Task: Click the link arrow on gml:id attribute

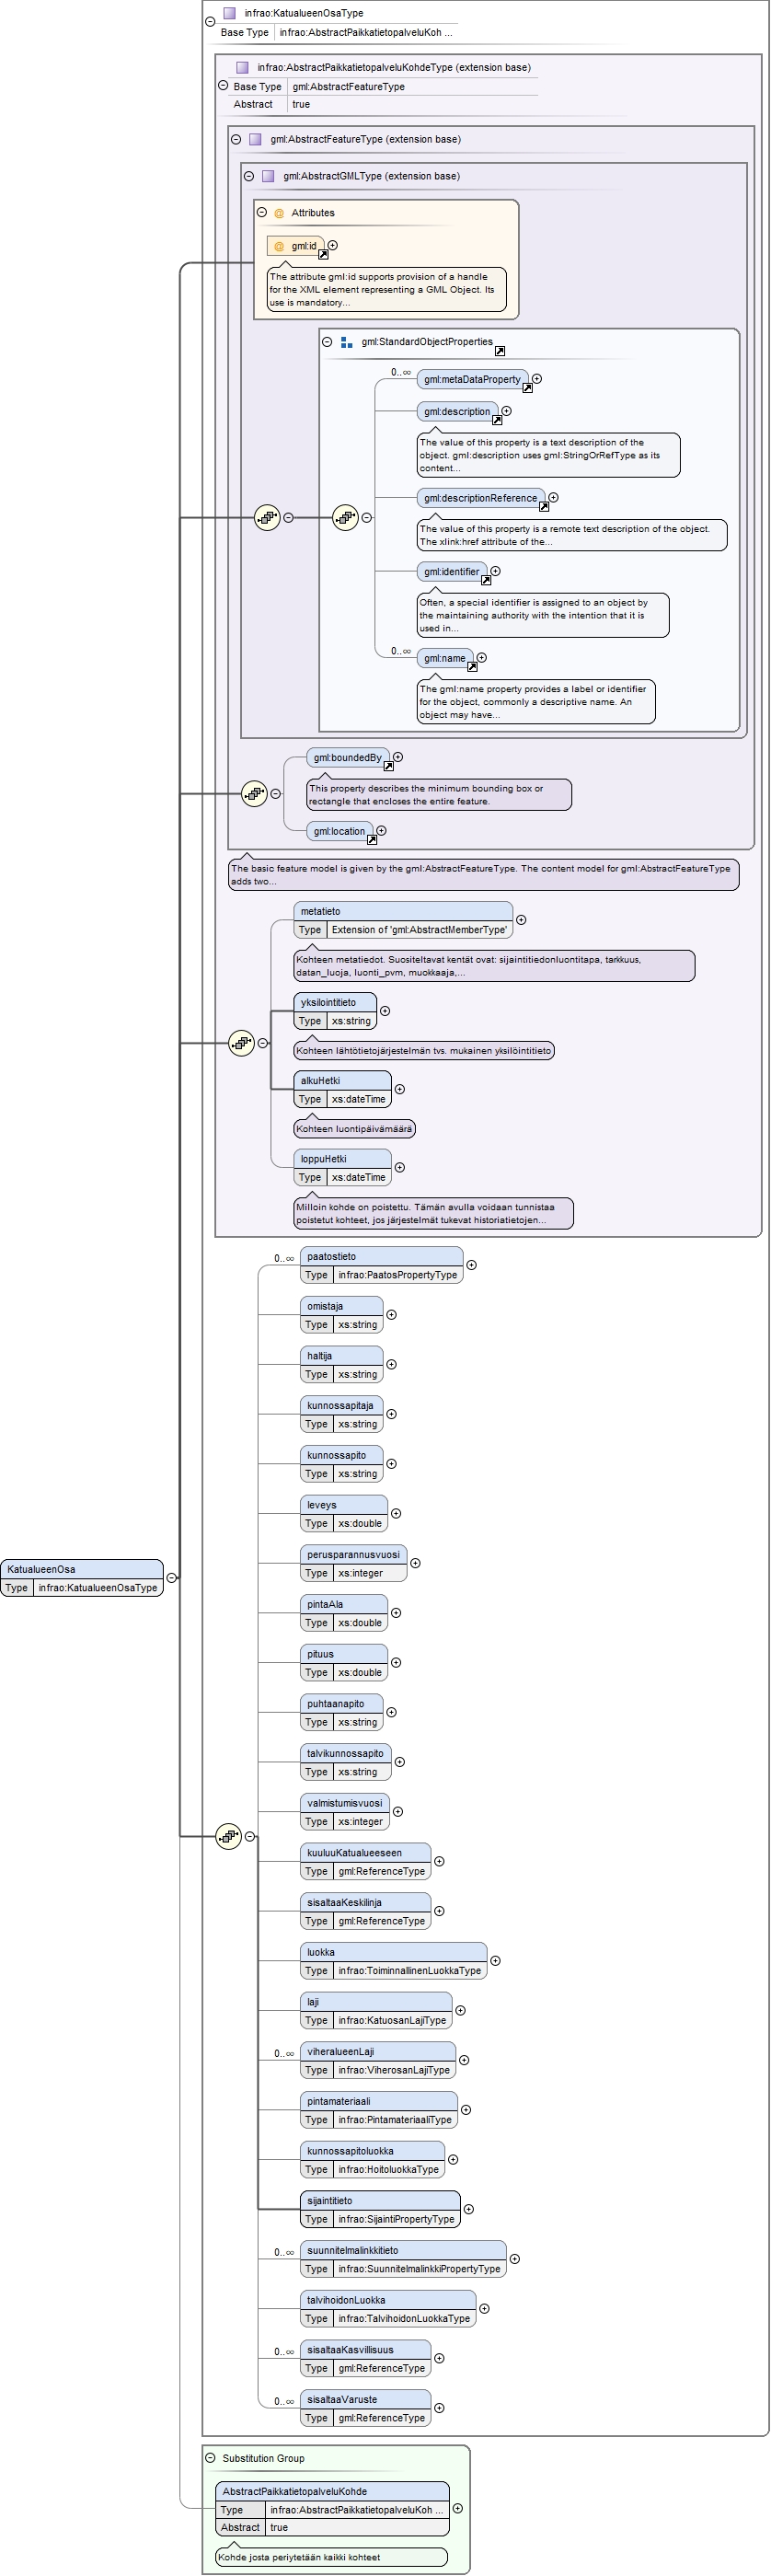Action: tap(323, 255)
